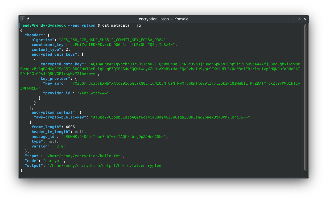The height and width of the screenshot is (200, 327).
Task: Click the output path ending hello.txt.encrypted
Action: 105,166
